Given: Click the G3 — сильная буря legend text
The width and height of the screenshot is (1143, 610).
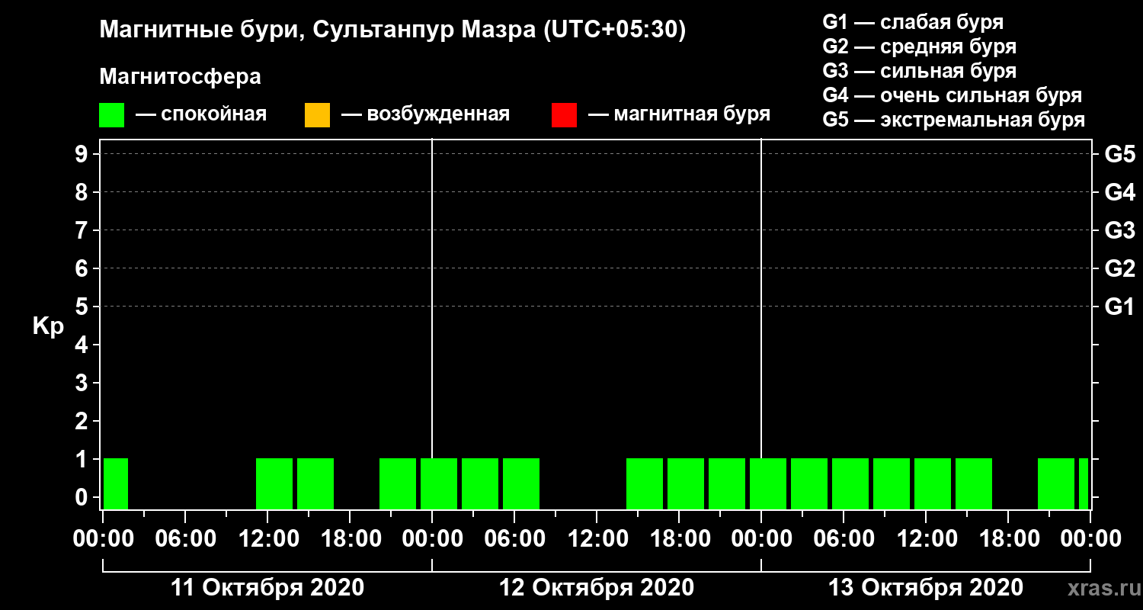Looking at the screenshot, I should point(920,71).
